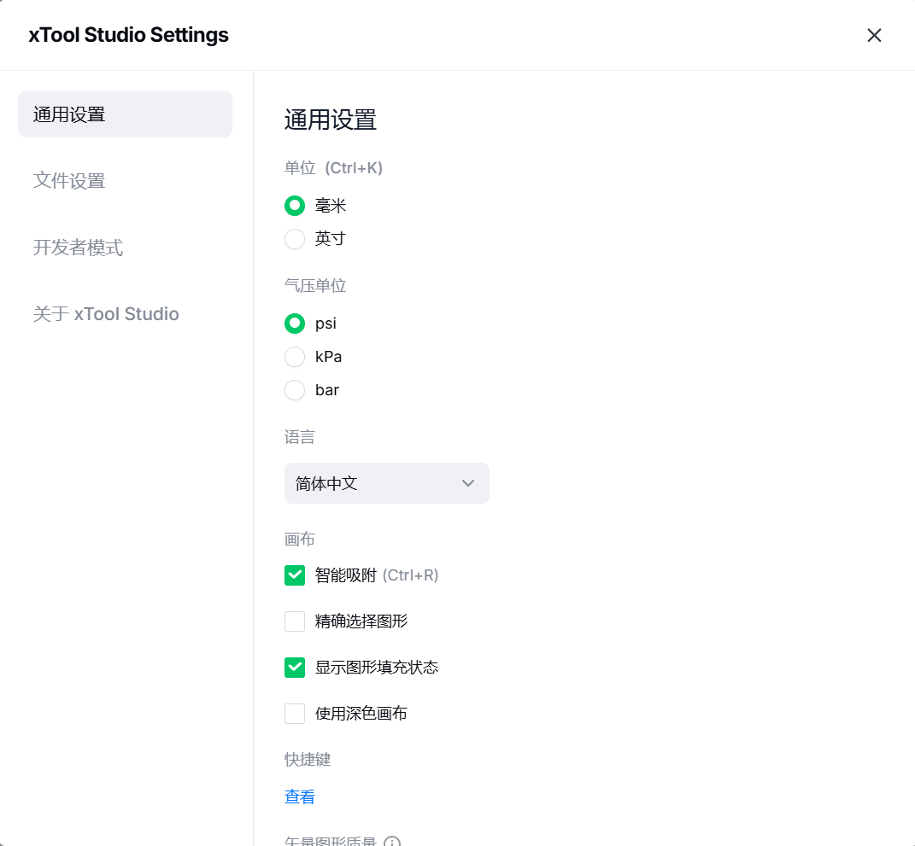Disable the 智能吸附 checkbox

295,575
